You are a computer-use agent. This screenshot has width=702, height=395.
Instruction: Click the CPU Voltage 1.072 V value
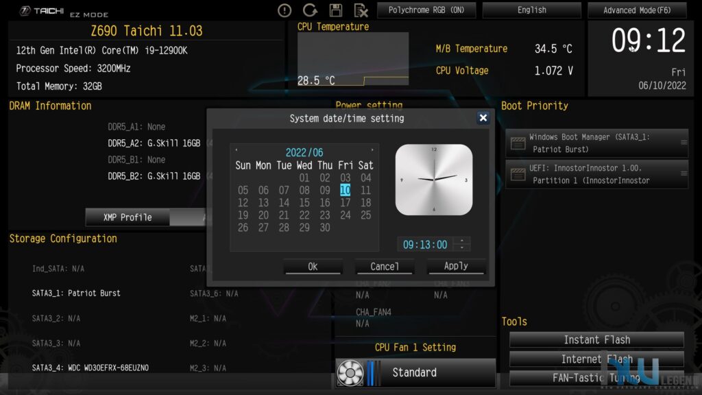point(553,71)
